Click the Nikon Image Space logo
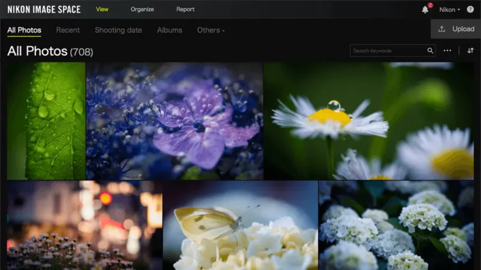 pyautogui.click(x=44, y=10)
